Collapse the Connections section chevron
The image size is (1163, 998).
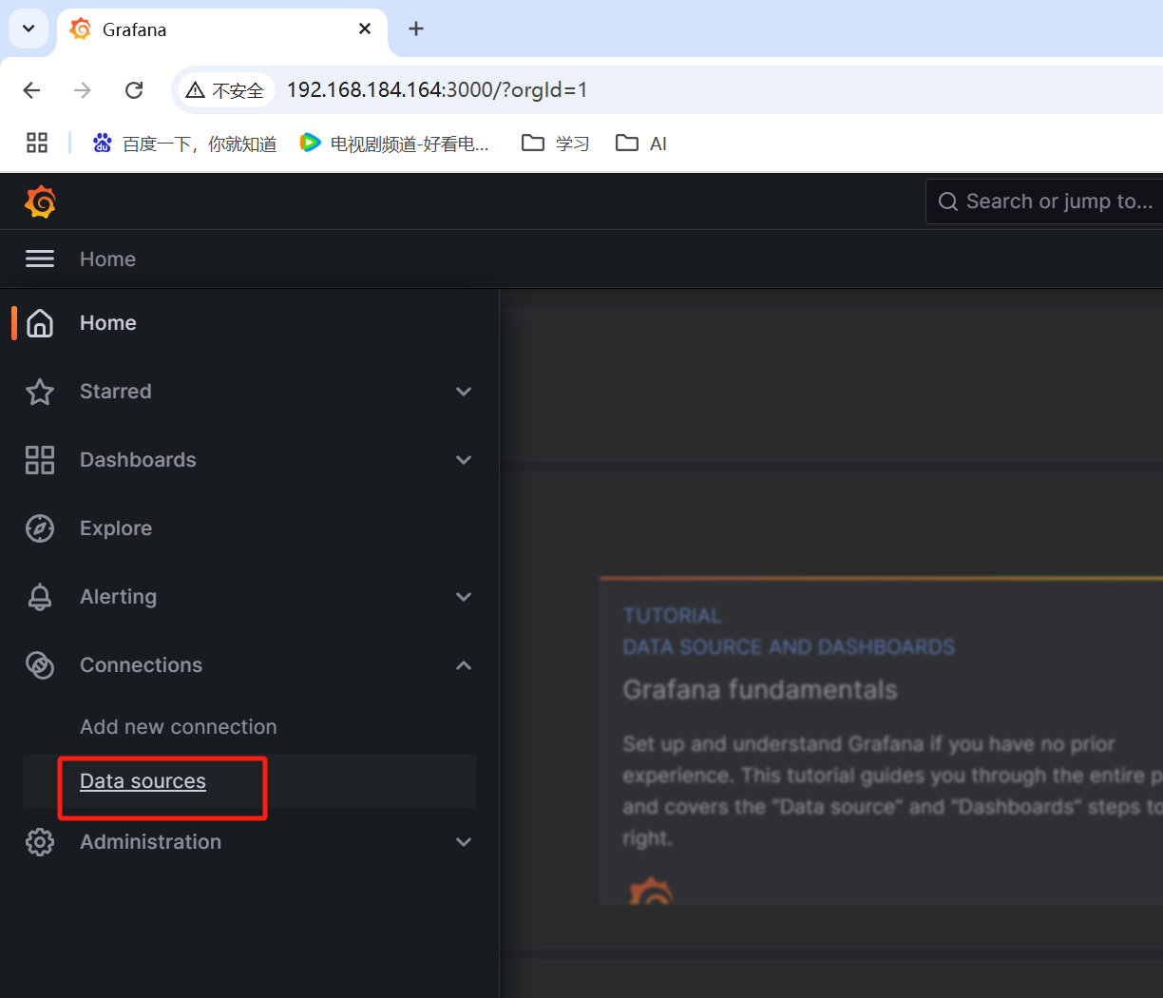click(464, 665)
